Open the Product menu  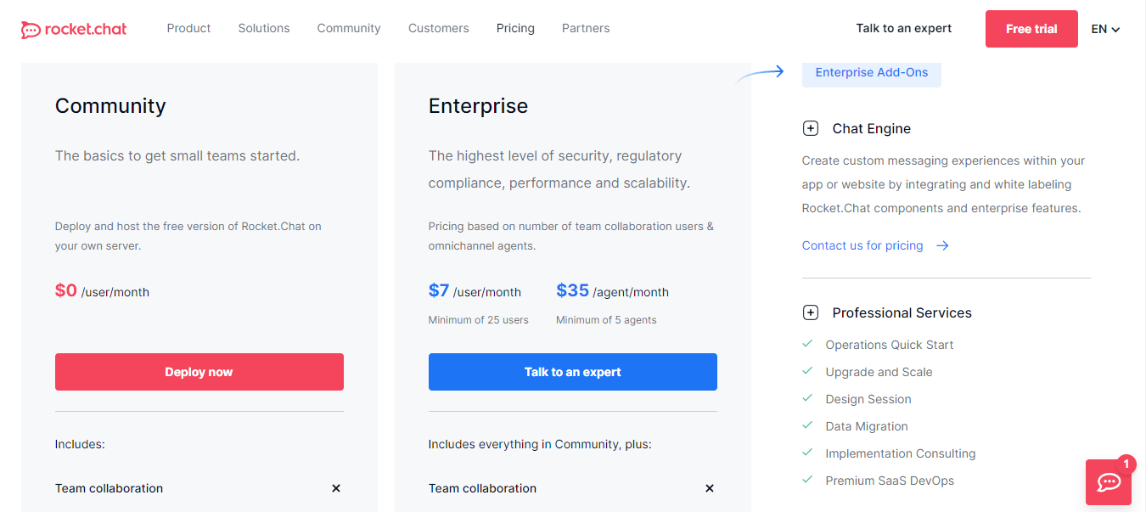tap(188, 28)
